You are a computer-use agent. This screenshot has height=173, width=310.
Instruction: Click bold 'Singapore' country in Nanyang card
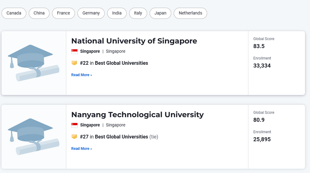90,125
